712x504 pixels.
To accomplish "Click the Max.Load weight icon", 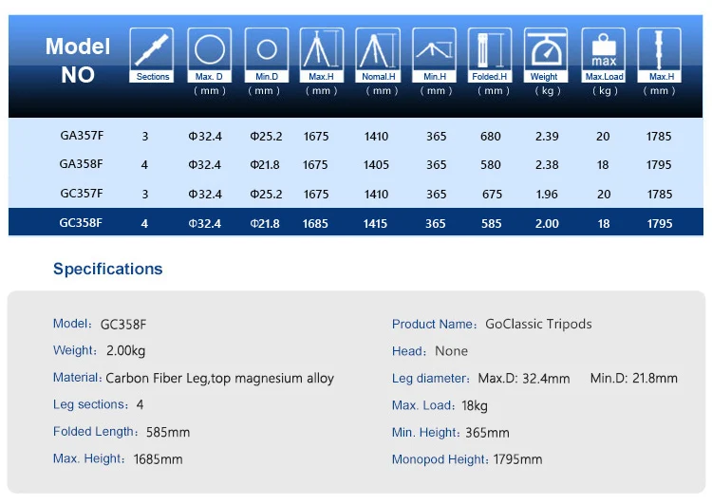I will tap(604, 55).
